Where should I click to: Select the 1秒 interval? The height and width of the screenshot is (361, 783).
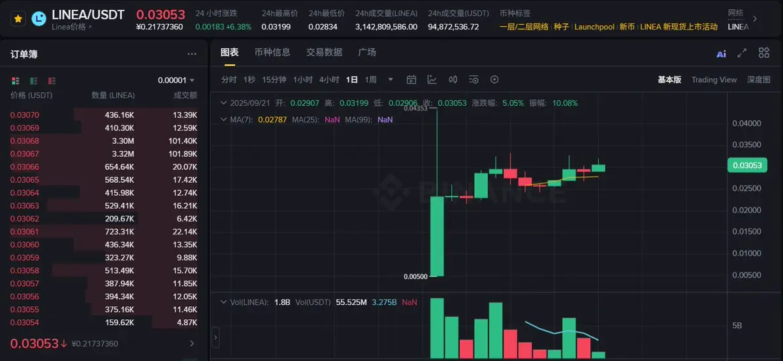click(249, 80)
